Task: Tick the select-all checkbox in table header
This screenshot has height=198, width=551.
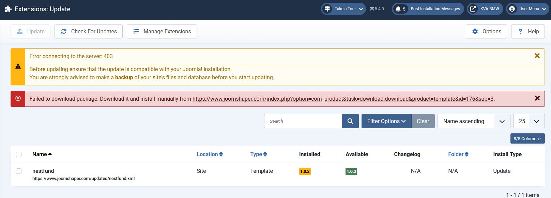Action: click(x=19, y=154)
